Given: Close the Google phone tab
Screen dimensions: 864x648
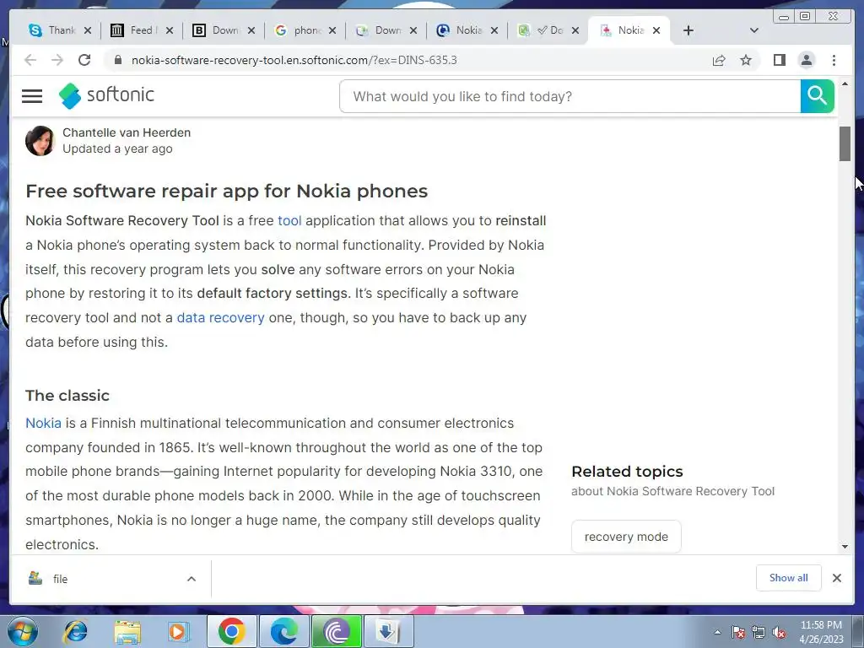Looking at the screenshot, I should (x=332, y=30).
